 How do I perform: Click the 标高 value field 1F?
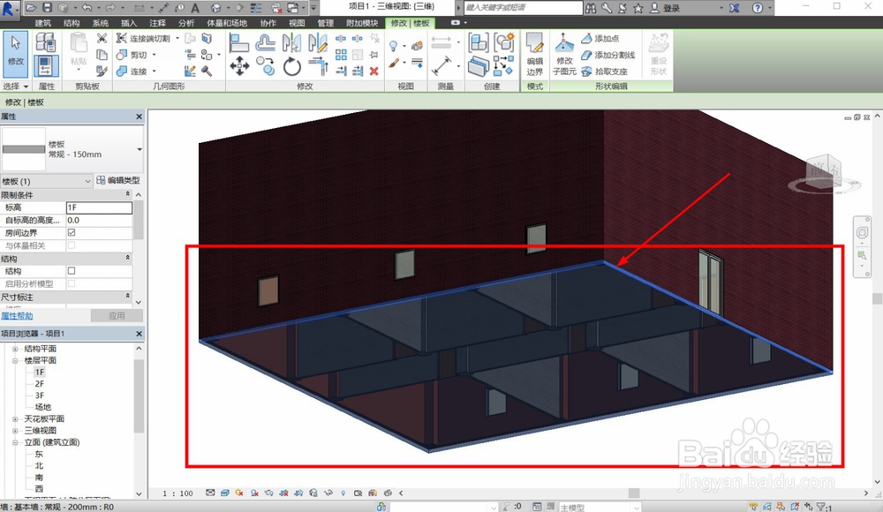coord(99,207)
